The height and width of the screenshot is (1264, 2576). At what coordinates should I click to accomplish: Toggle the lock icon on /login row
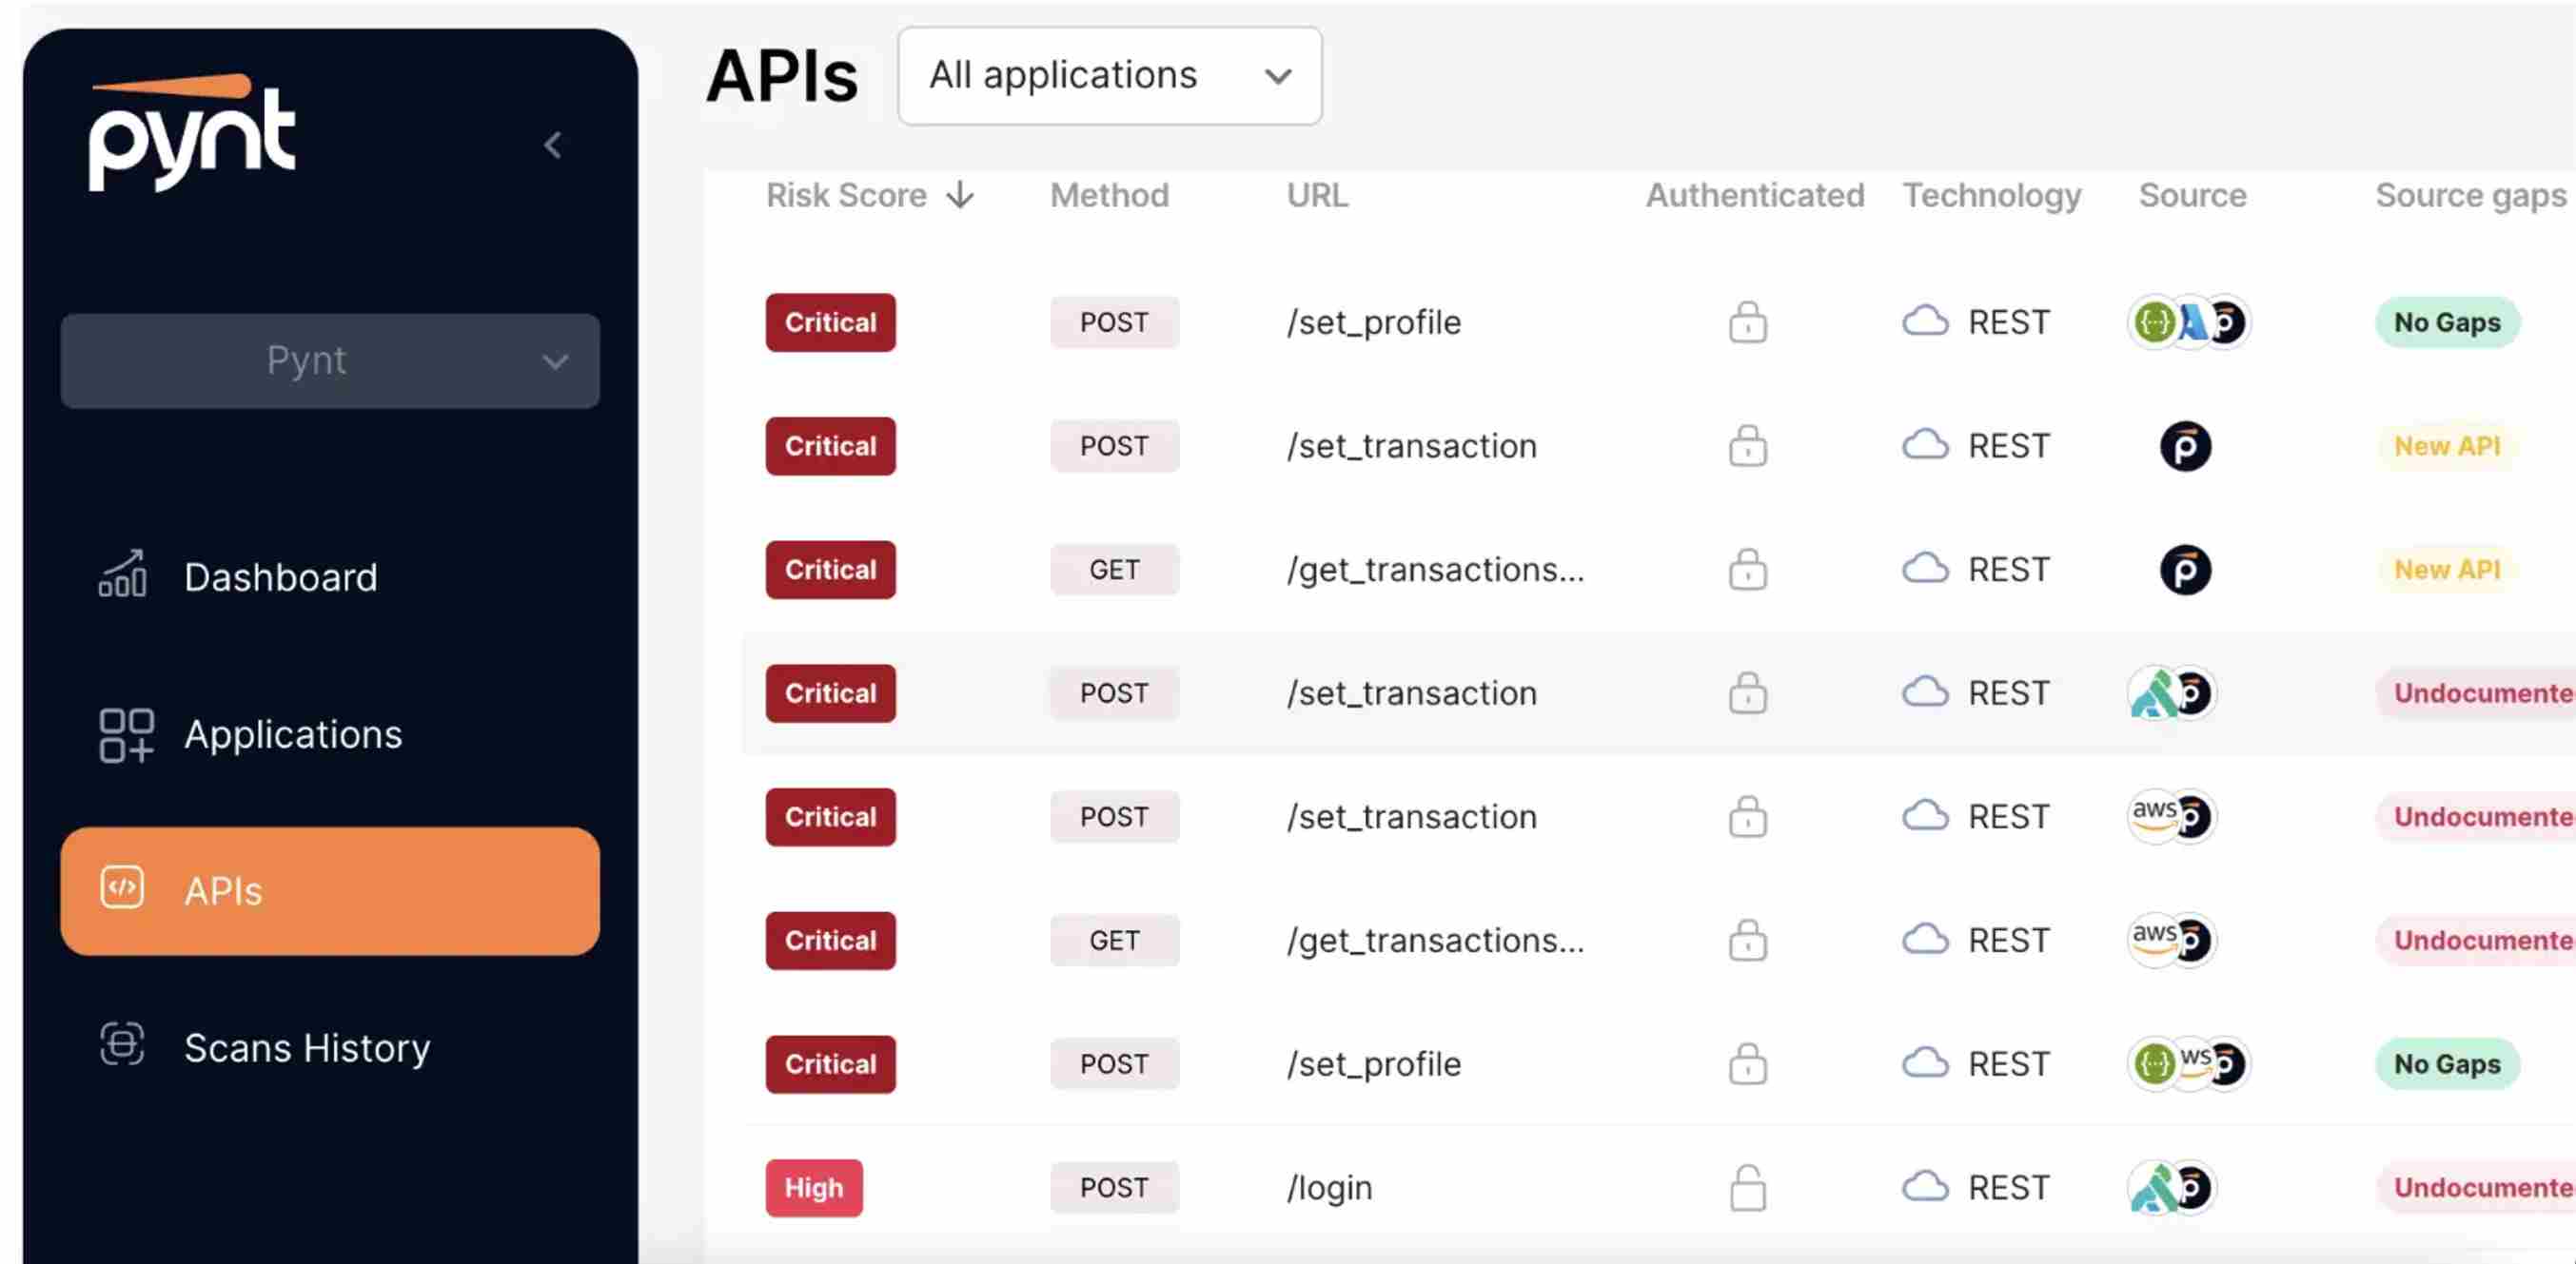1747,1187
